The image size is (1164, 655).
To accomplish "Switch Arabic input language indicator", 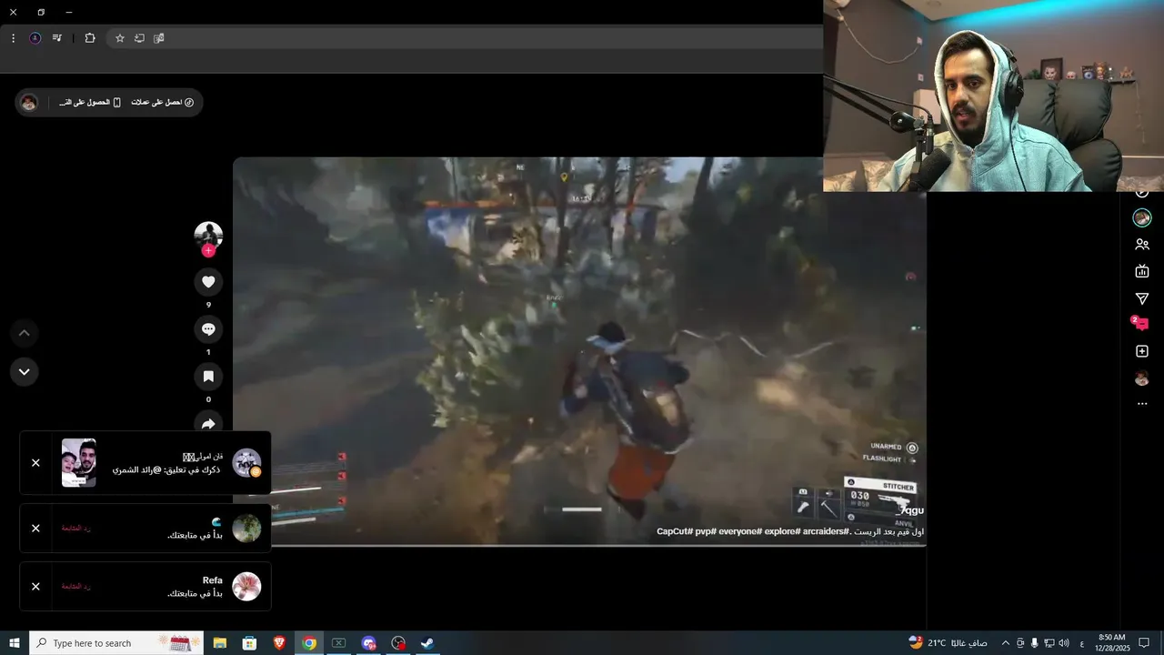I will click(x=1081, y=643).
